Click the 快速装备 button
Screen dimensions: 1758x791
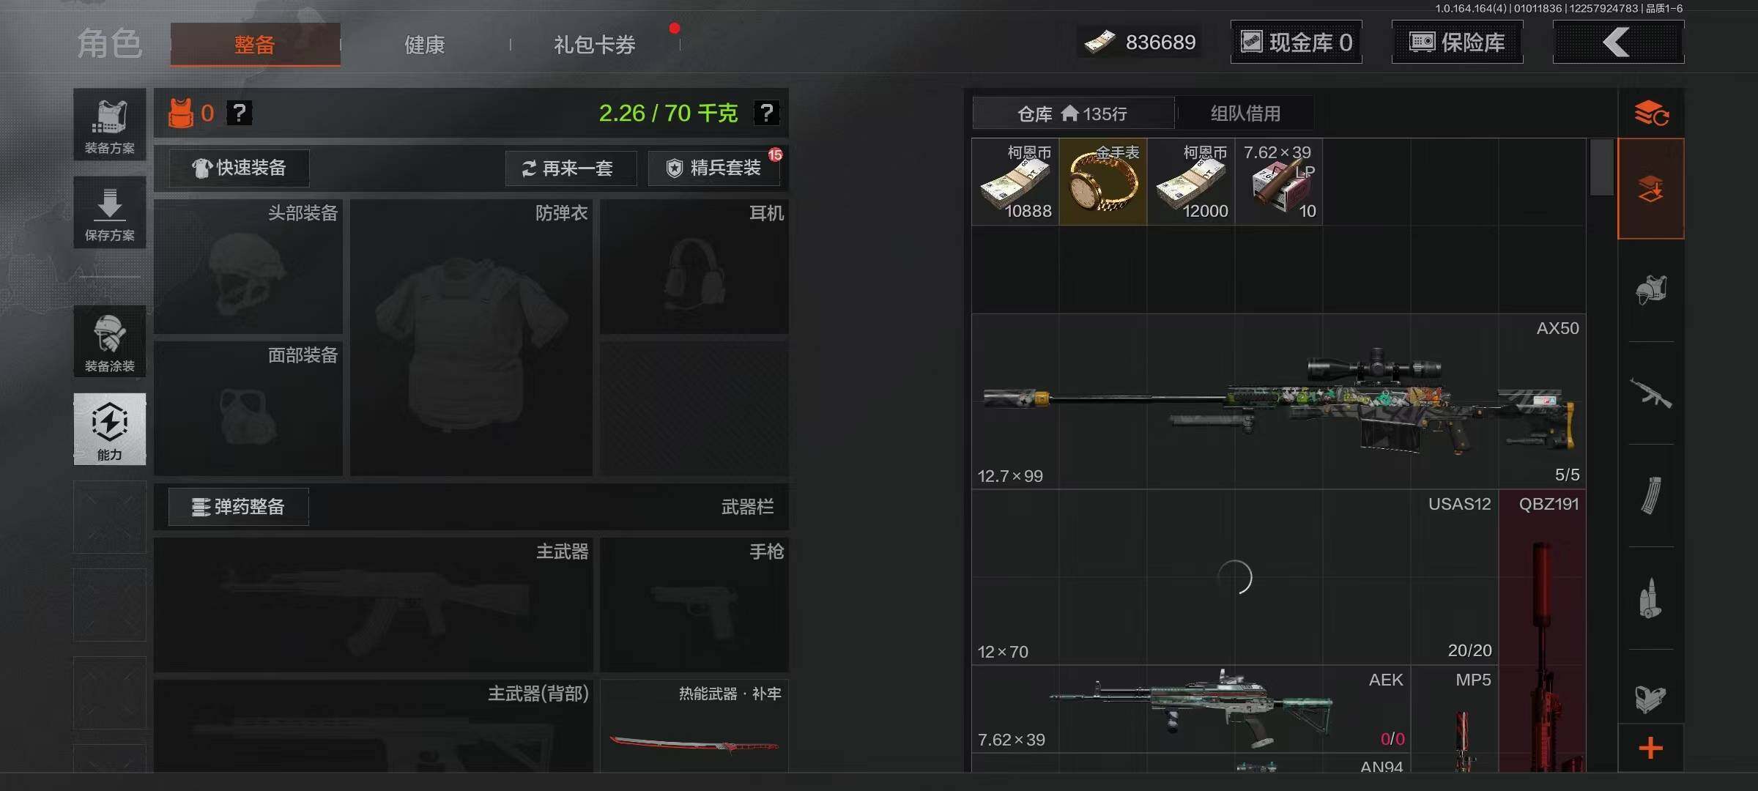(240, 168)
